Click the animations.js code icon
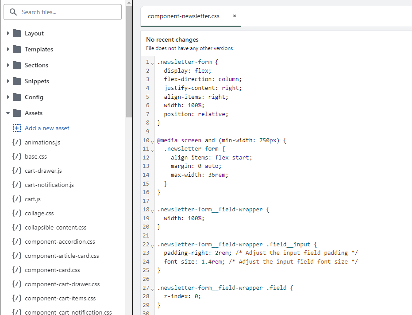Viewport: 412px width, 315px height. (17, 142)
